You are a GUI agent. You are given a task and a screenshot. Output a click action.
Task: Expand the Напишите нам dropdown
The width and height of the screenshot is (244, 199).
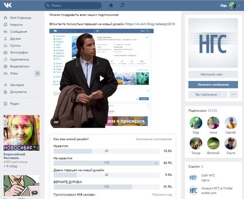(x=213, y=74)
